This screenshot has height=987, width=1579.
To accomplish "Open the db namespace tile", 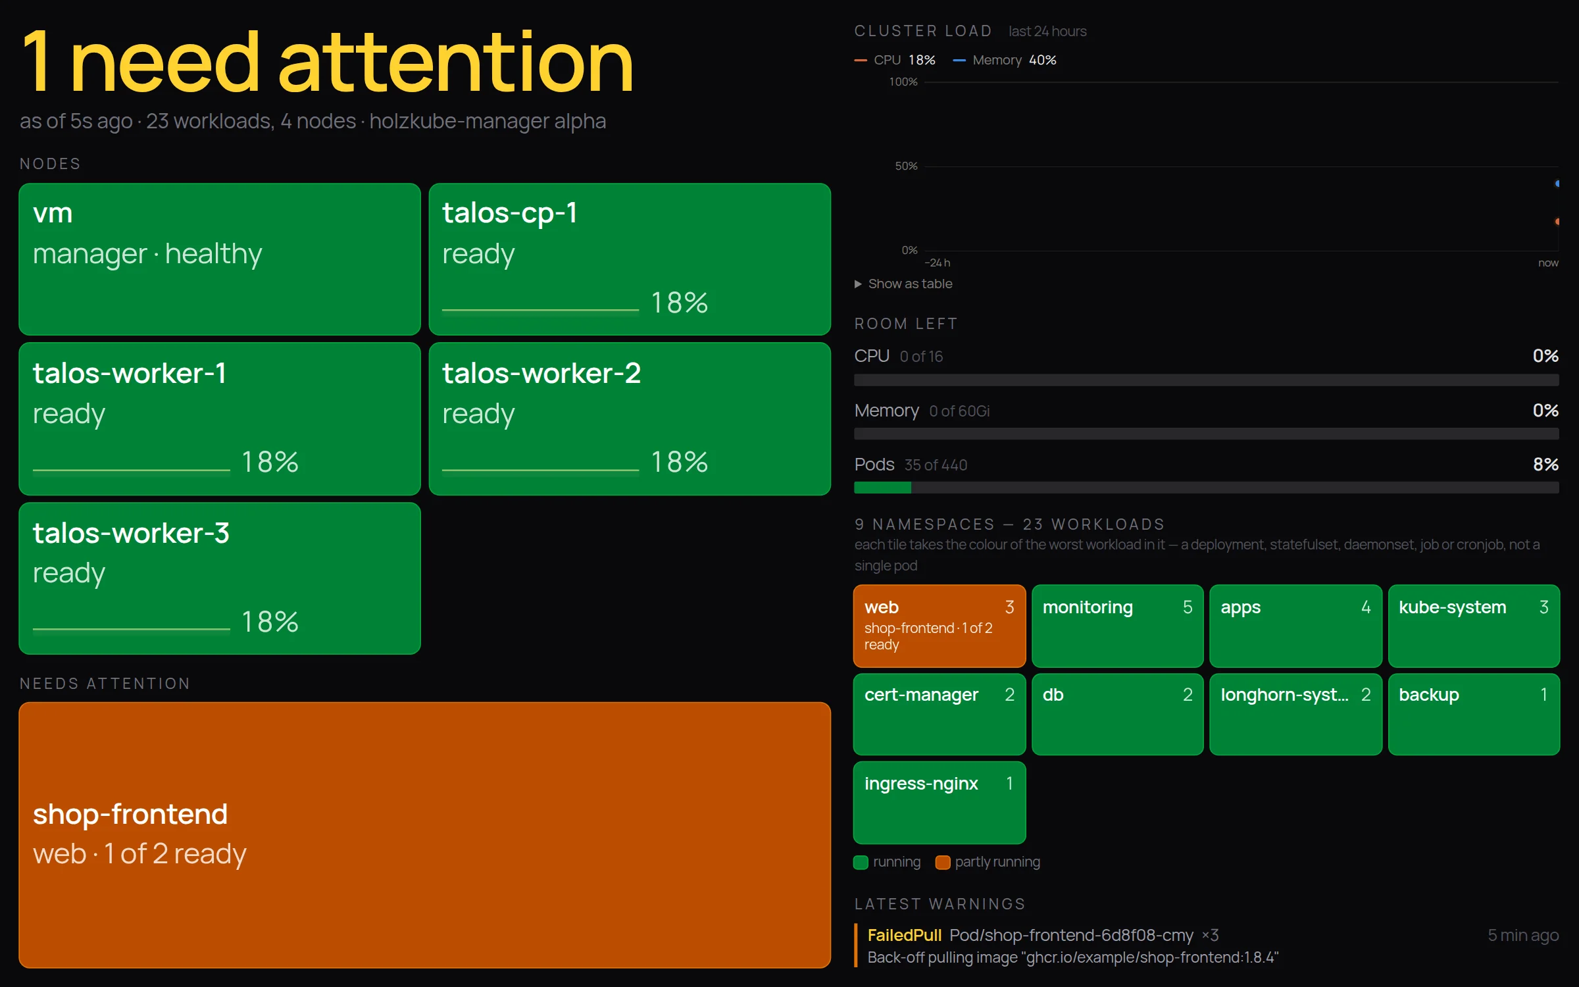I will [1117, 714].
